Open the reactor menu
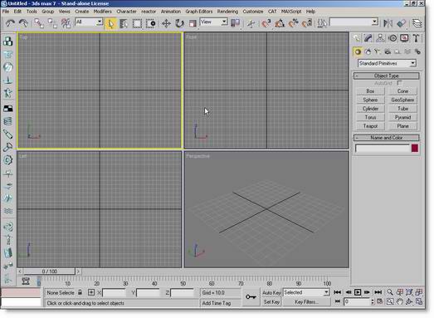The width and height of the screenshot is (434, 318). pos(149,12)
